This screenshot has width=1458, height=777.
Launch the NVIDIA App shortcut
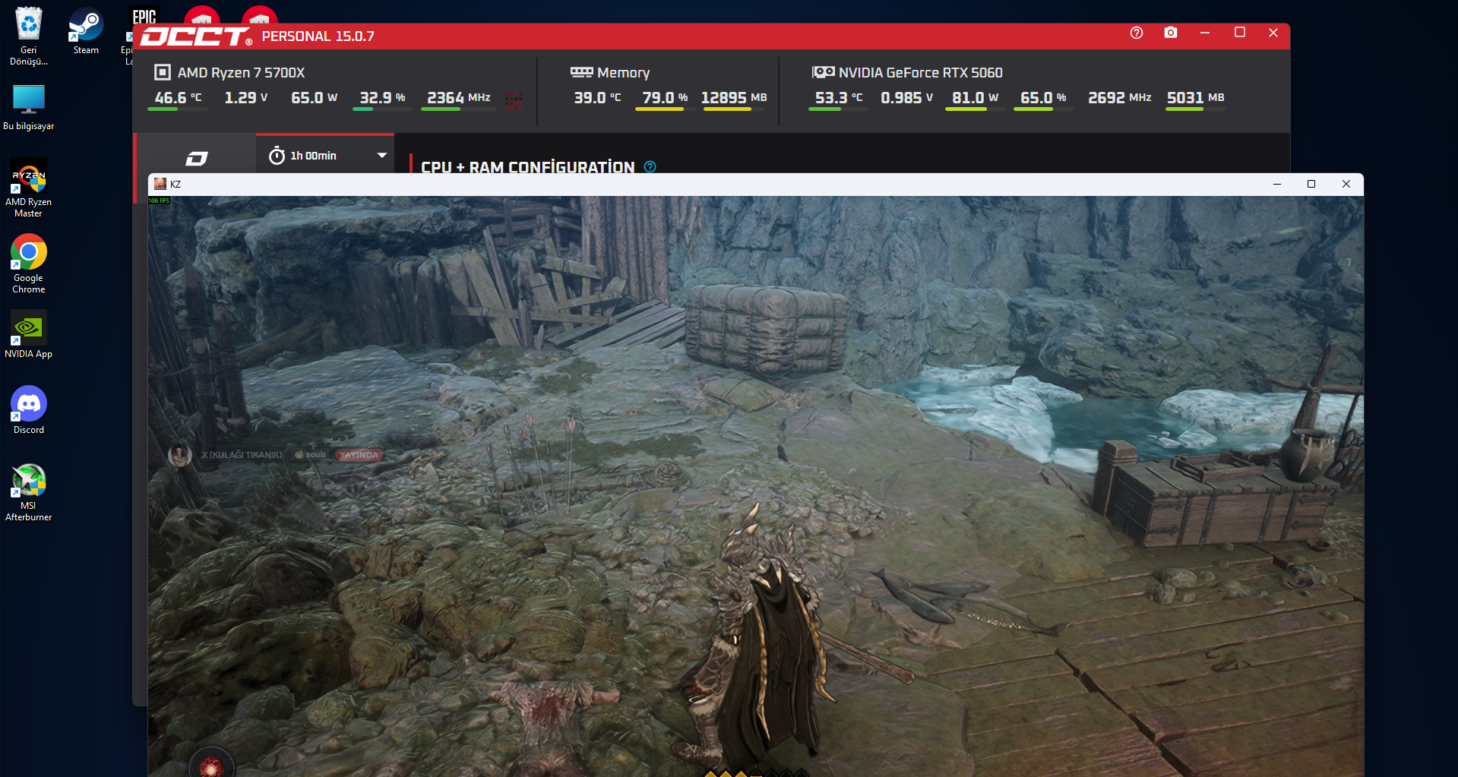(29, 334)
